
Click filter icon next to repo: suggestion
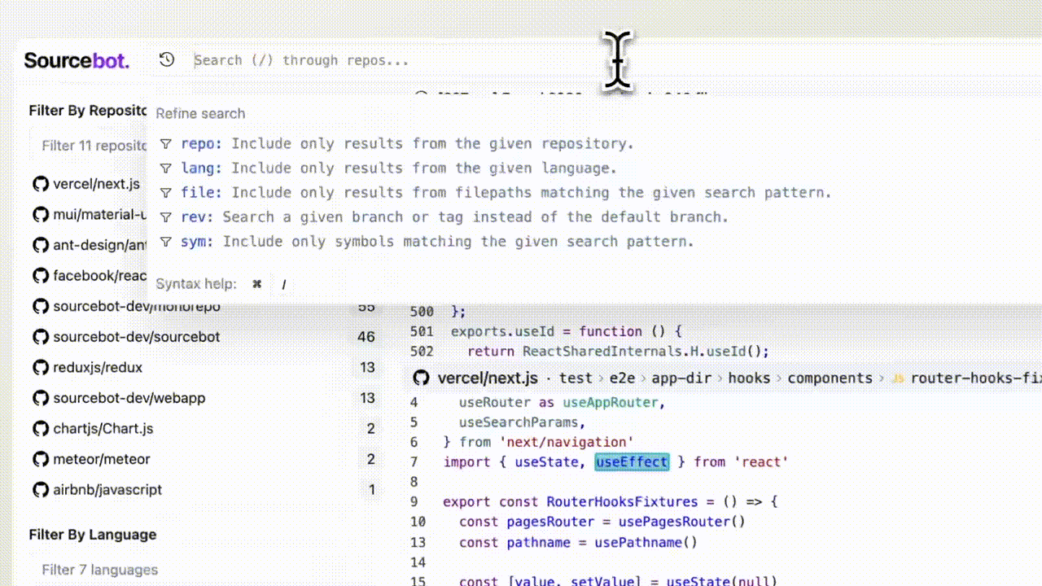tap(166, 144)
